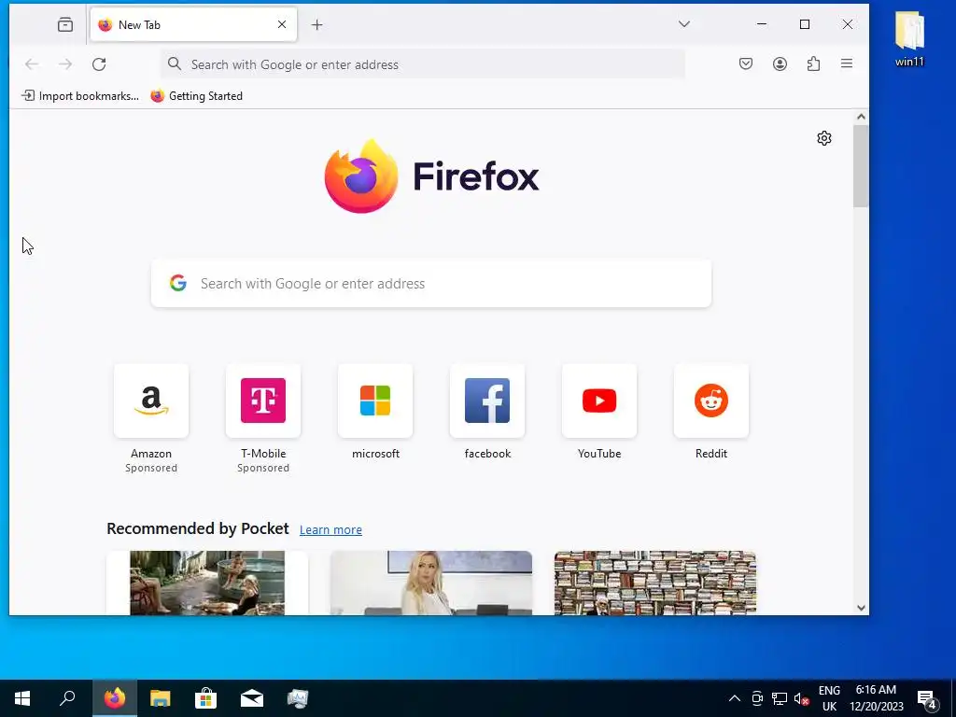Click the Learn more Pocket link
Screen dimensions: 956x717
tap(330, 530)
